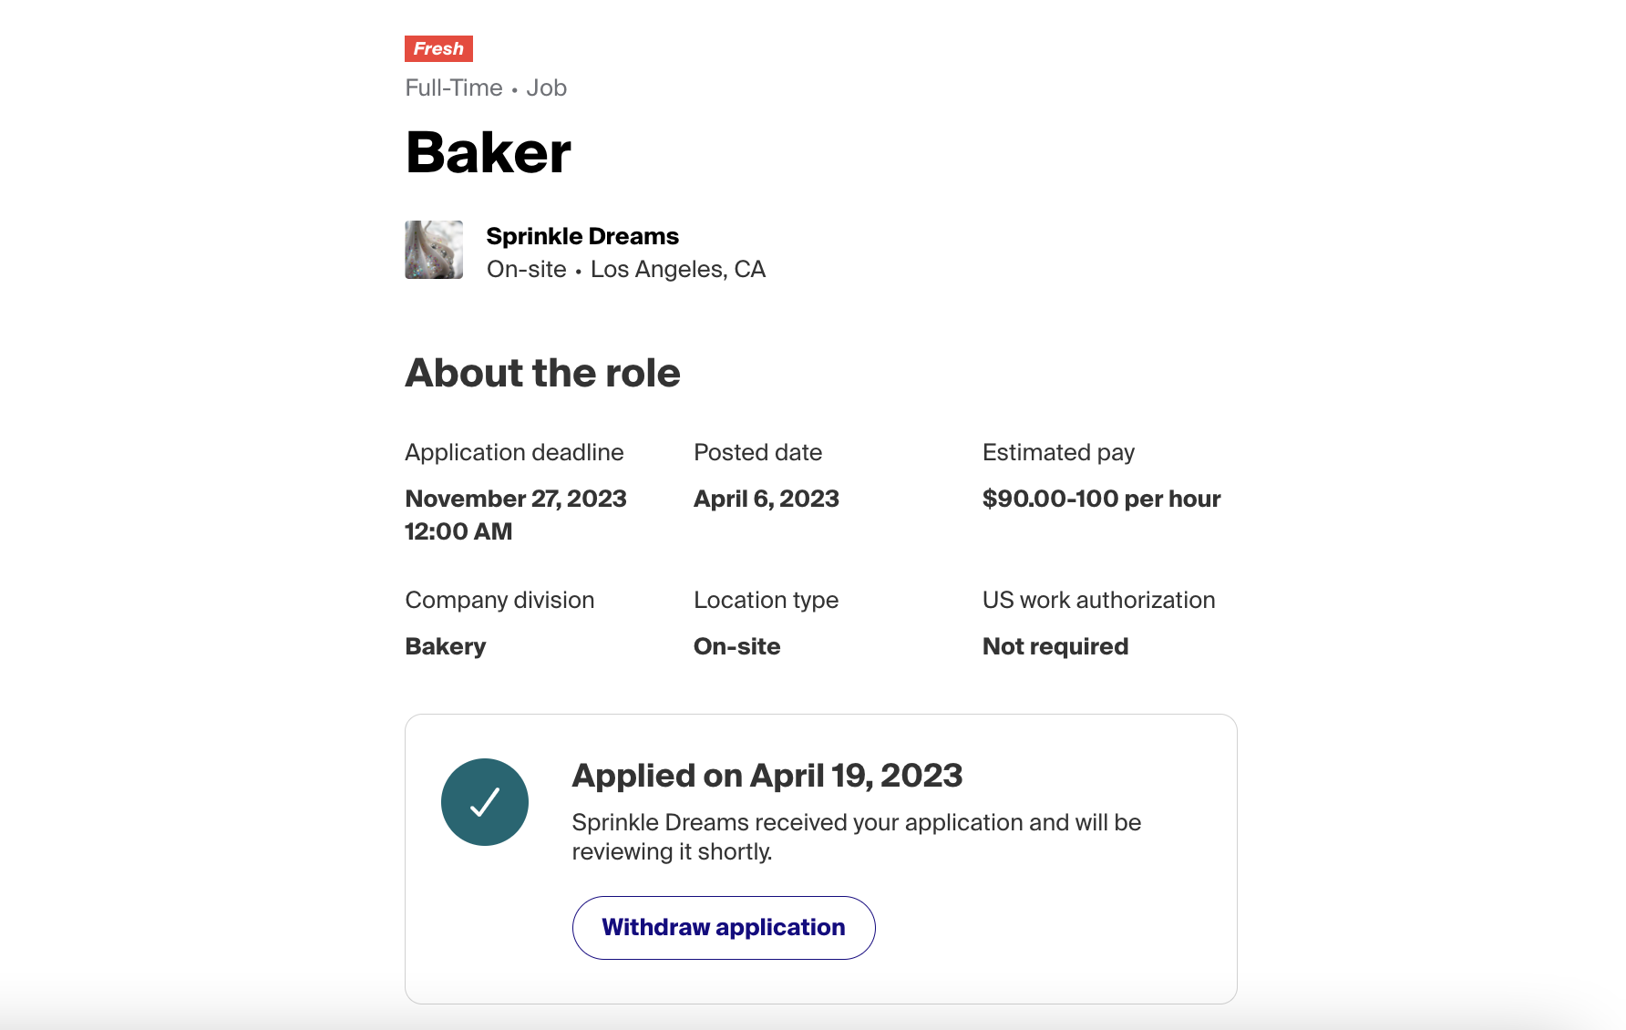Click the Estimated pay label
The height and width of the screenshot is (1030, 1626).
1058,452
